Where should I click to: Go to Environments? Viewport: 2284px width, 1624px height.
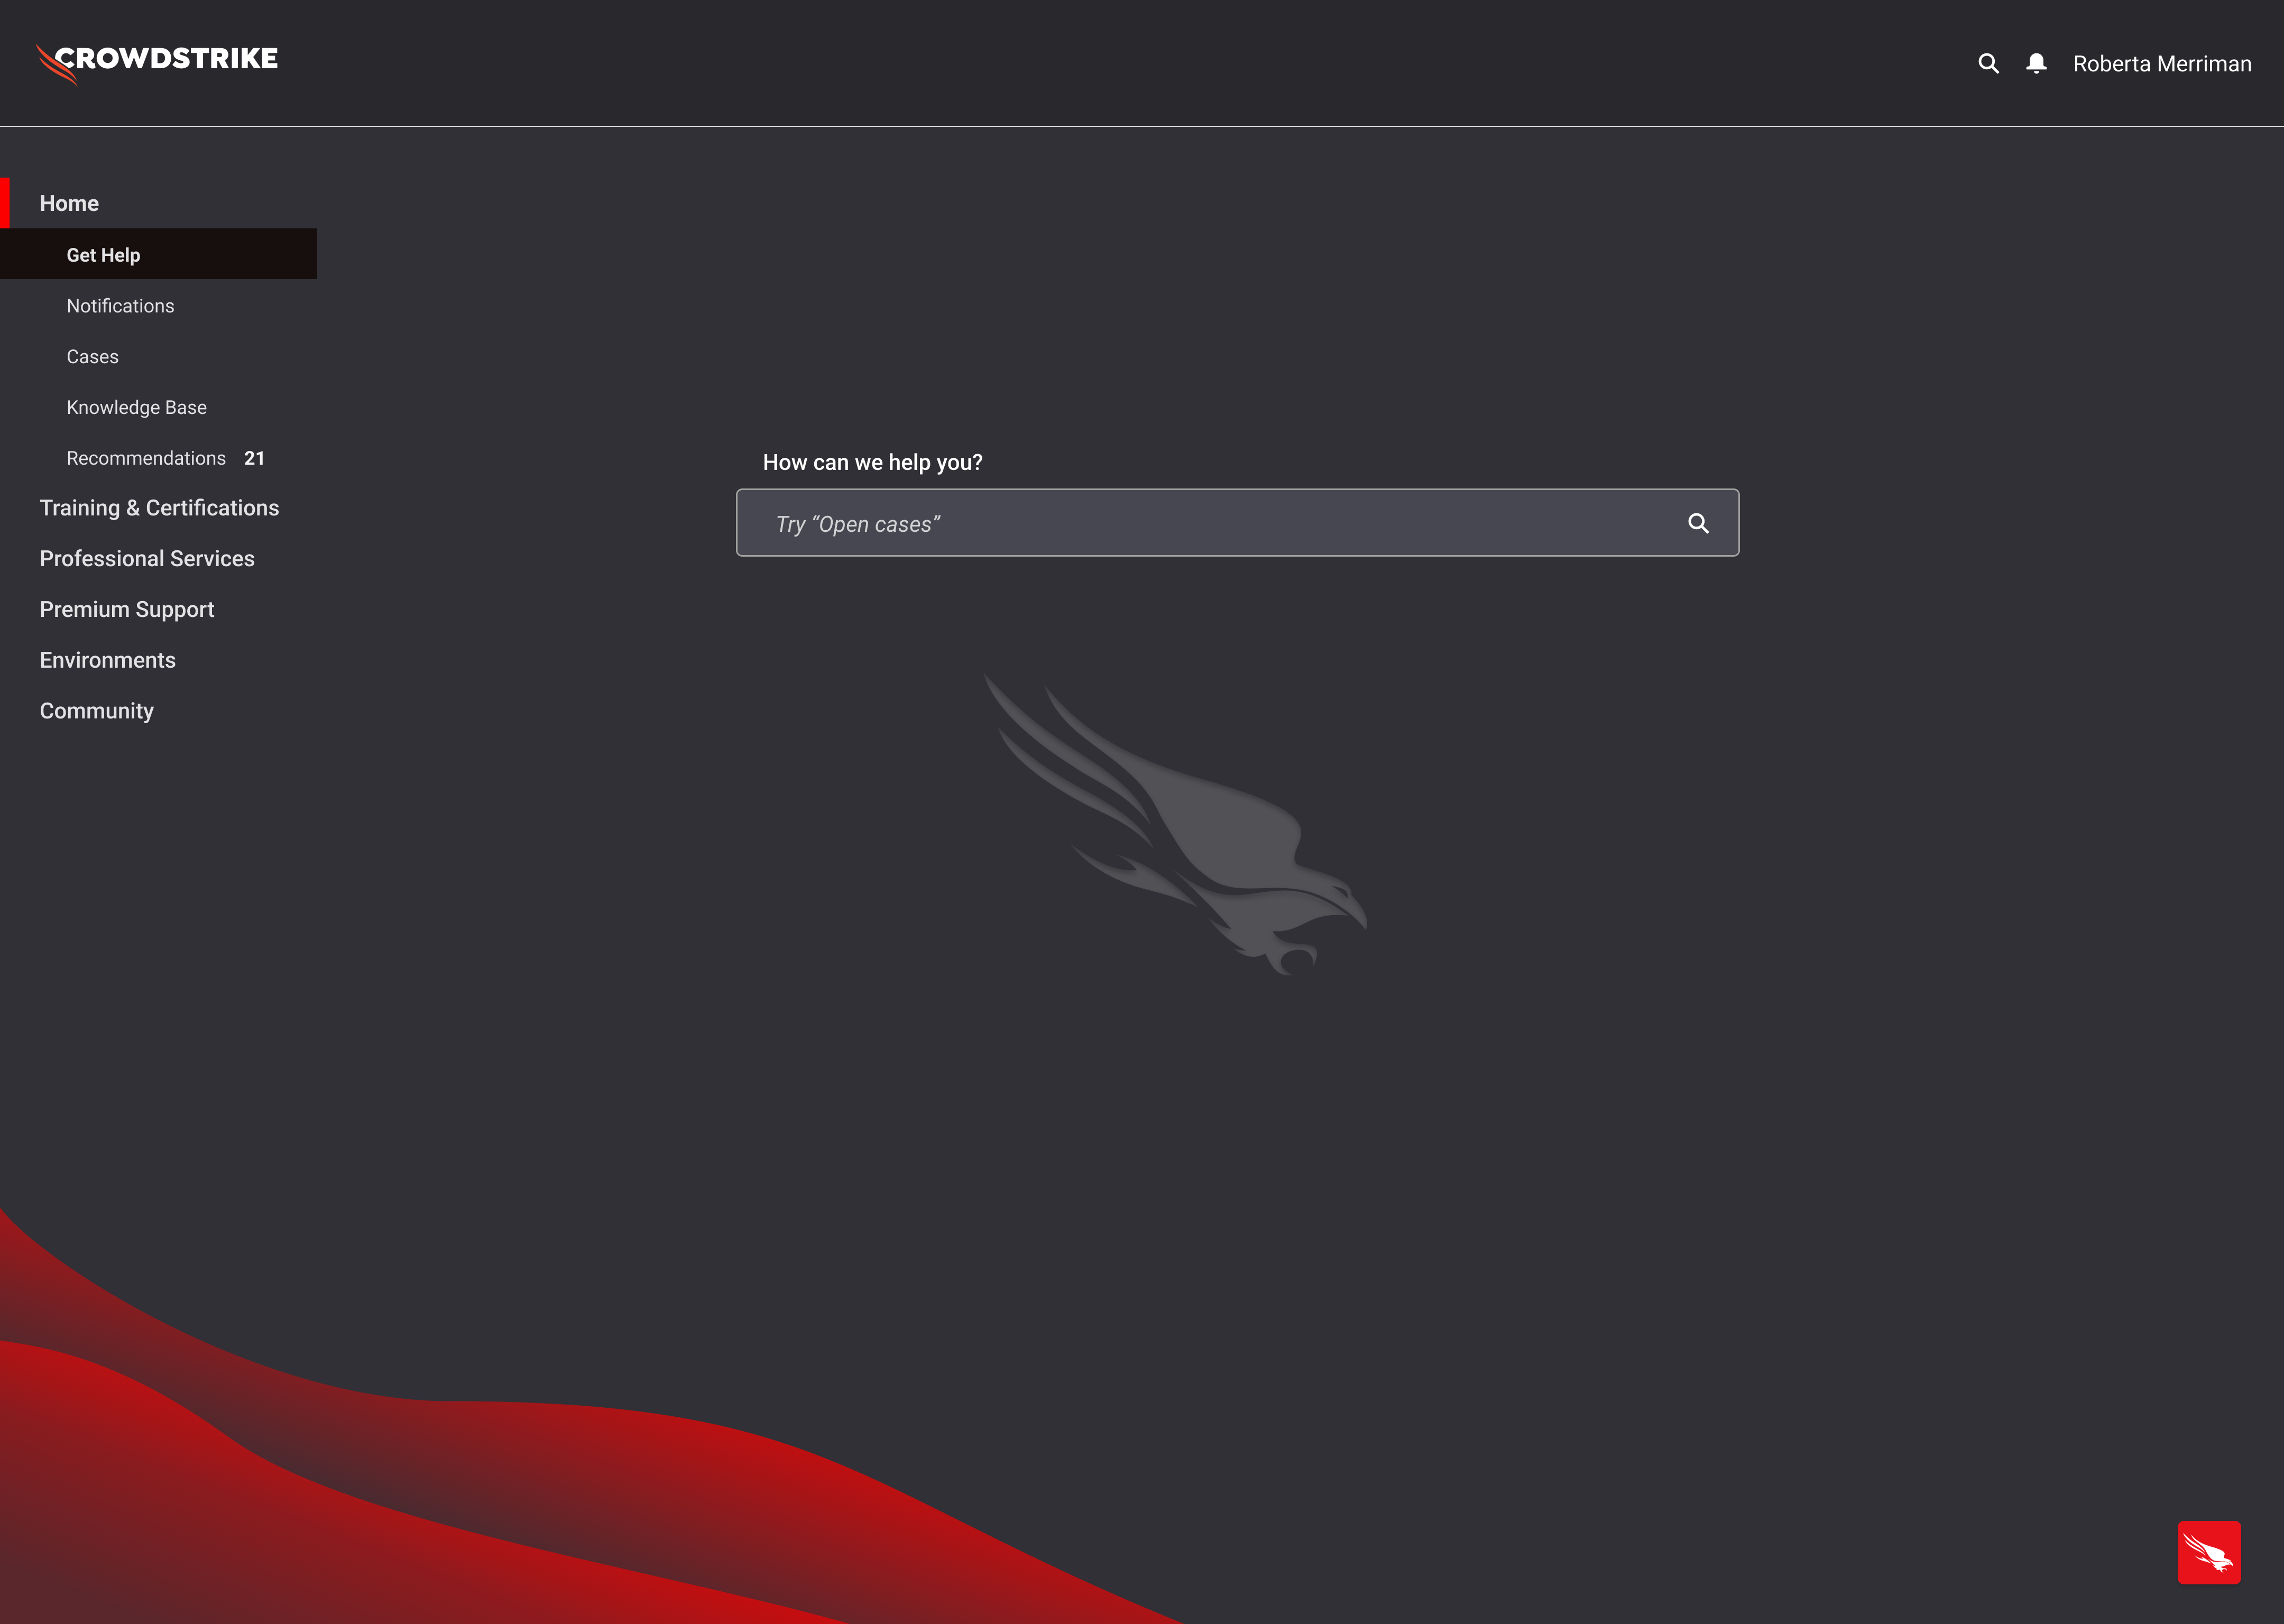coord(107,660)
